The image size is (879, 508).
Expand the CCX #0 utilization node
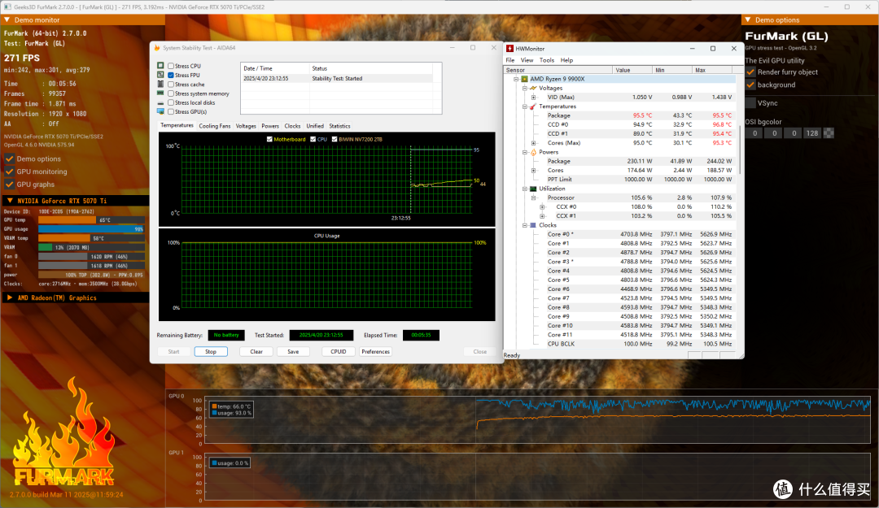point(542,207)
